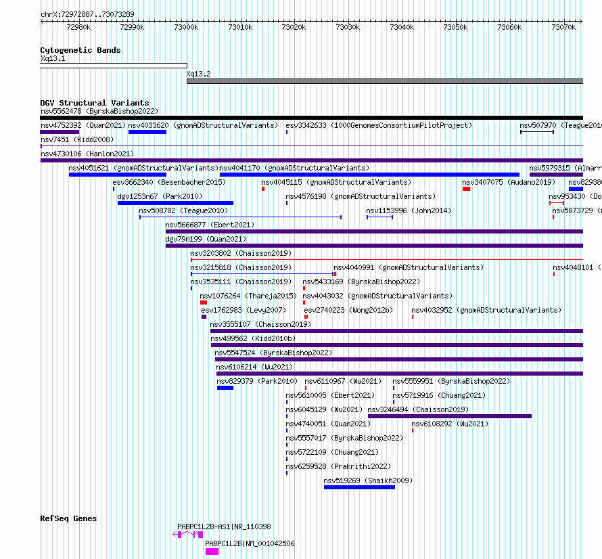Click the esv3342633 1000GenomesConsortiumPilotProject label
Screen dimensions: 602x559
pos(379,126)
